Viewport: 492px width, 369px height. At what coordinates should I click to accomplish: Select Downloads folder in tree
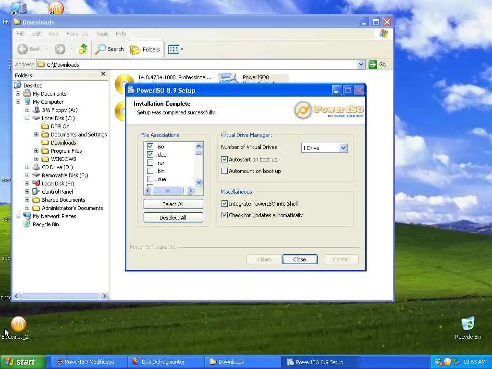[x=63, y=142]
